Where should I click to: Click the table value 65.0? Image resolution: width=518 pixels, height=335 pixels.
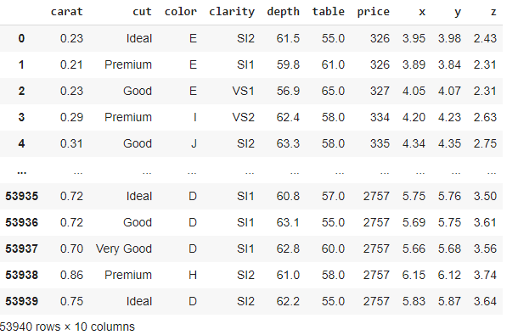coord(333,91)
